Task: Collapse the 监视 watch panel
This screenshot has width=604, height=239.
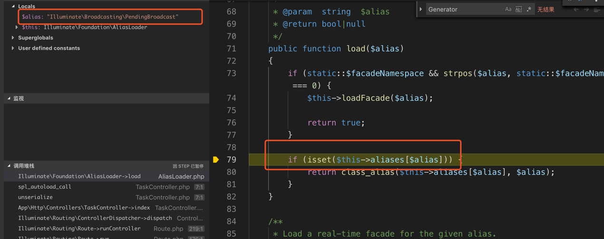Action: 9,98
